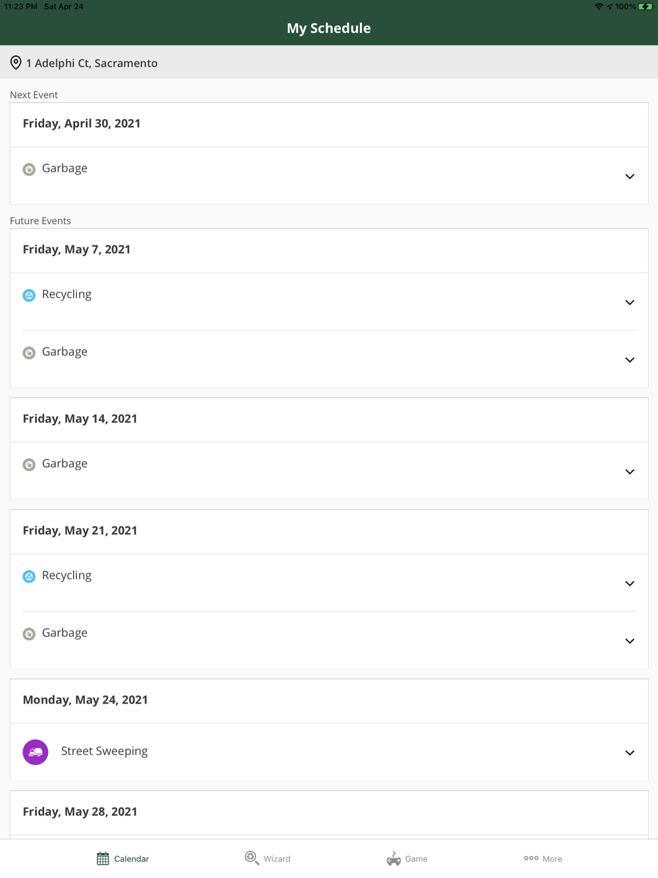
Task: Select the May 7 Garbage label
Action: pyautogui.click(x=64, y=351)
